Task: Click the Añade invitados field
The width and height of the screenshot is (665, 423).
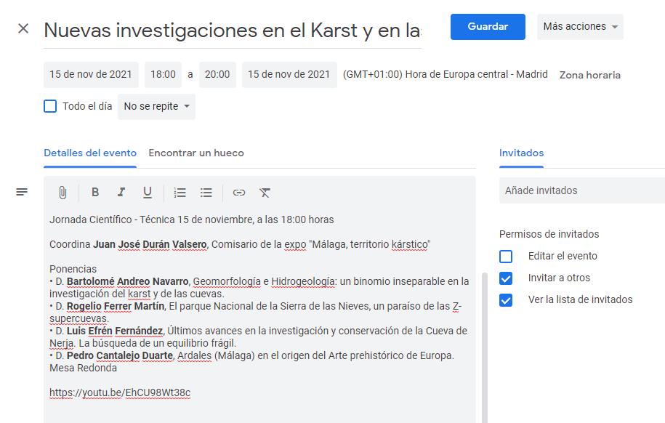Action: [582, 190]
